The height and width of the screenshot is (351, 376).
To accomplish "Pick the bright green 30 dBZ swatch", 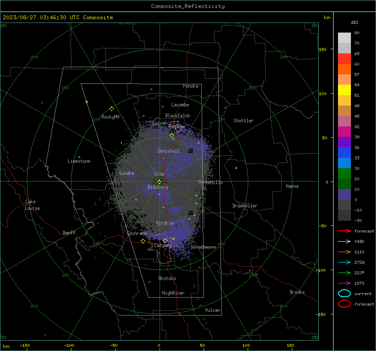I will [344, 173].
